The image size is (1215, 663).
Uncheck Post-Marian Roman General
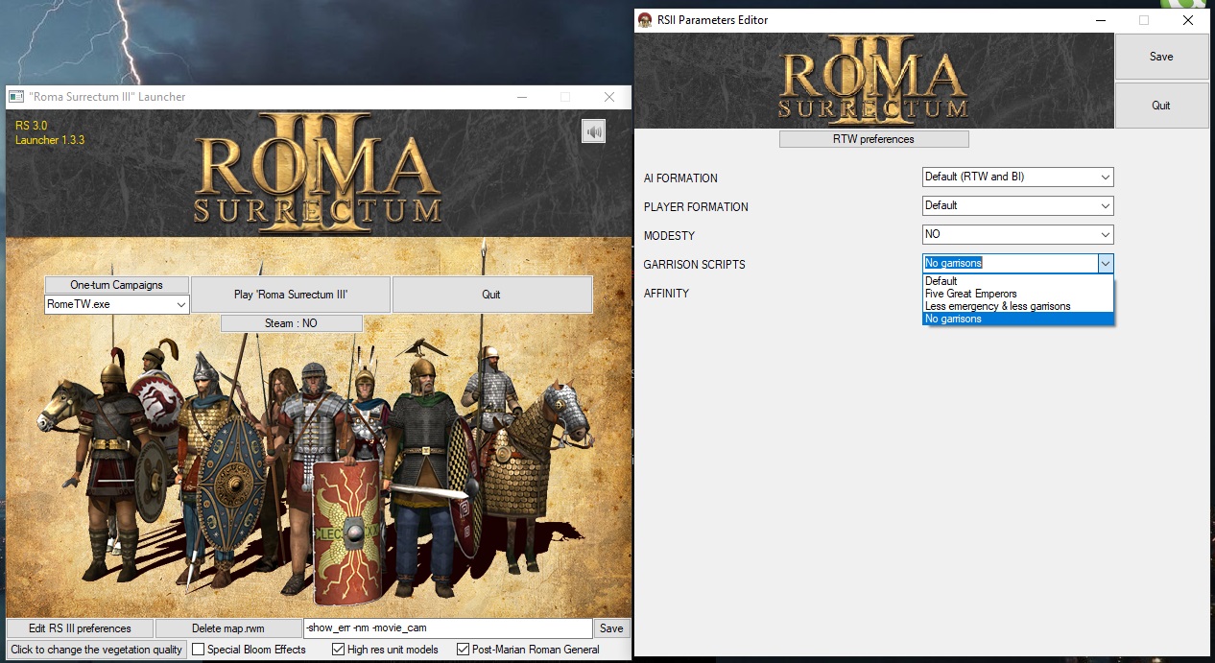(x=464, y=650)
